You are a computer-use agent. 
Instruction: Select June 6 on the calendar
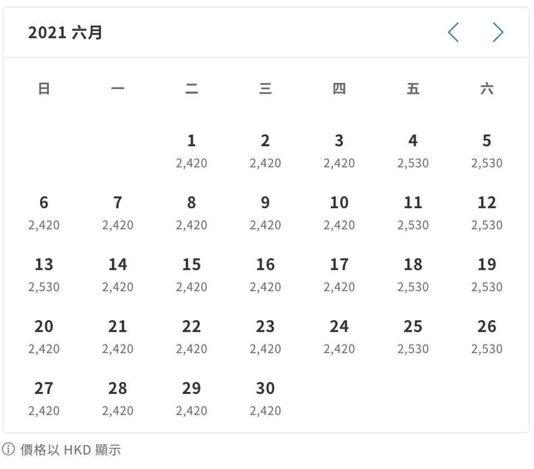click(x=44, y=213)
